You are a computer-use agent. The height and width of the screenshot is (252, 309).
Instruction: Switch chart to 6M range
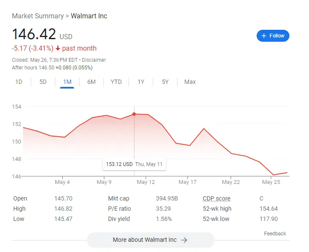(92, 82)
